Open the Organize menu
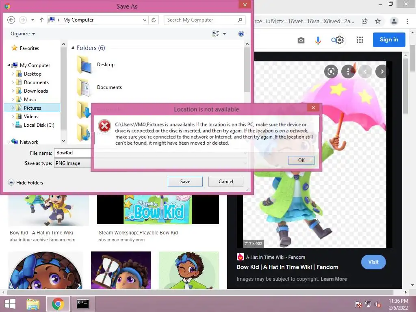Screen dimensions: 416x312 pyautogui.click(x=23, y=34)
